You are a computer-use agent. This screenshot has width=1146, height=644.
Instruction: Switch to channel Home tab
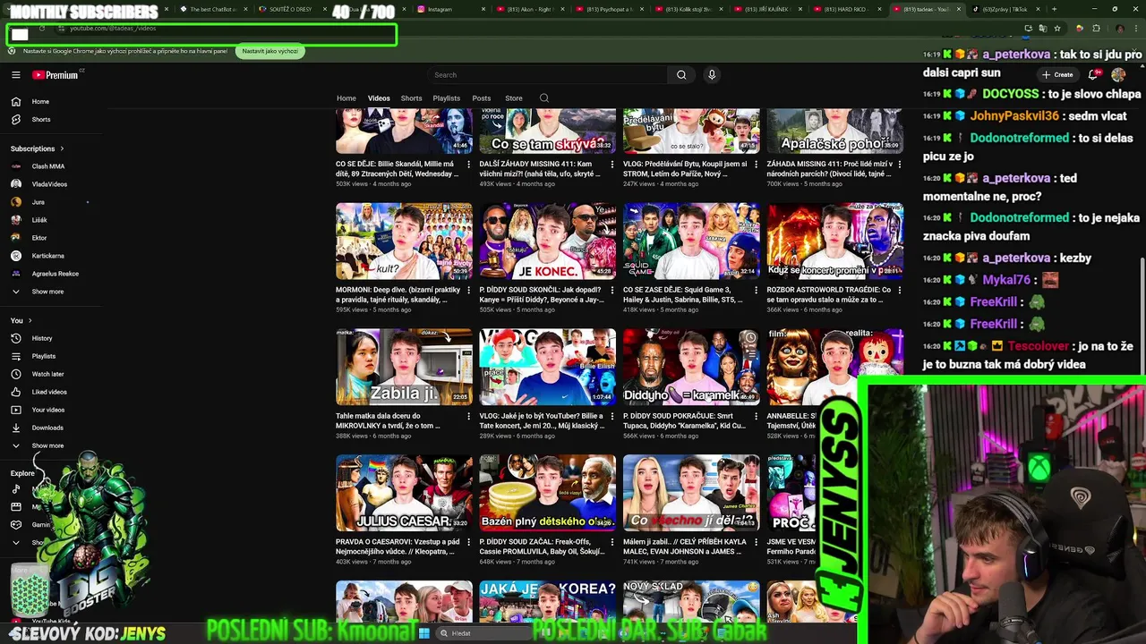point(346,98)
